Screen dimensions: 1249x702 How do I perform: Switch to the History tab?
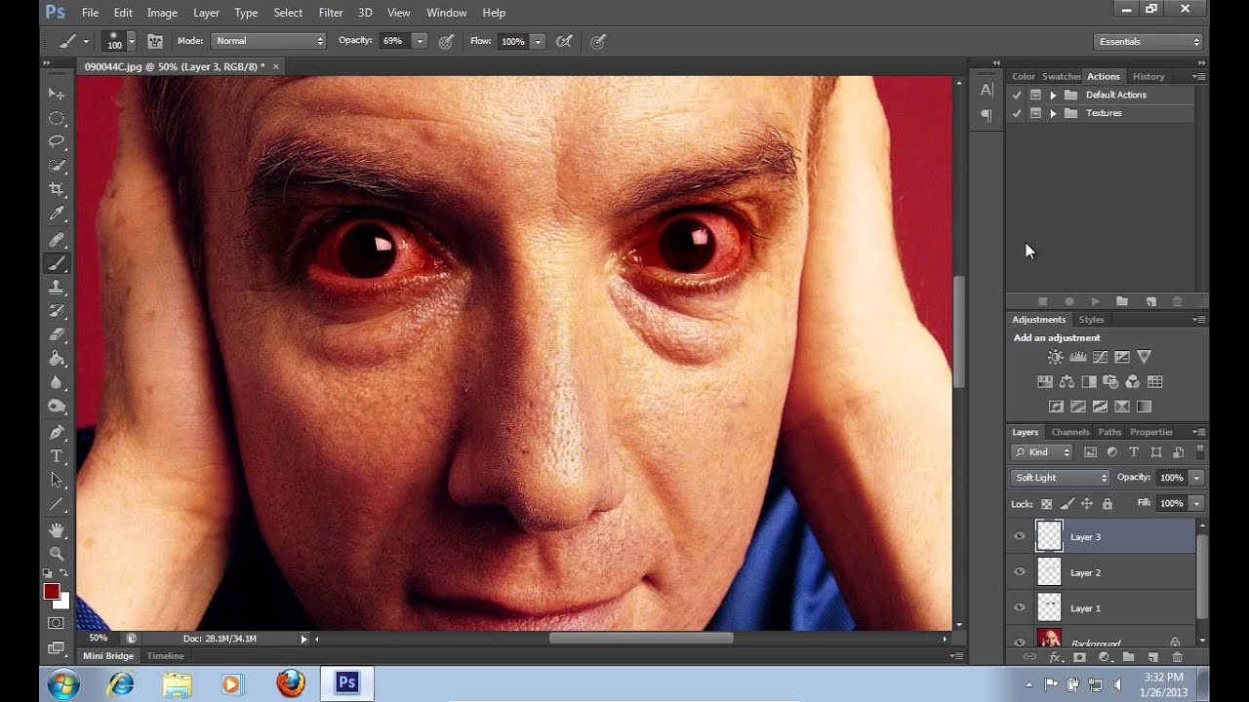tap(1148, 76)
